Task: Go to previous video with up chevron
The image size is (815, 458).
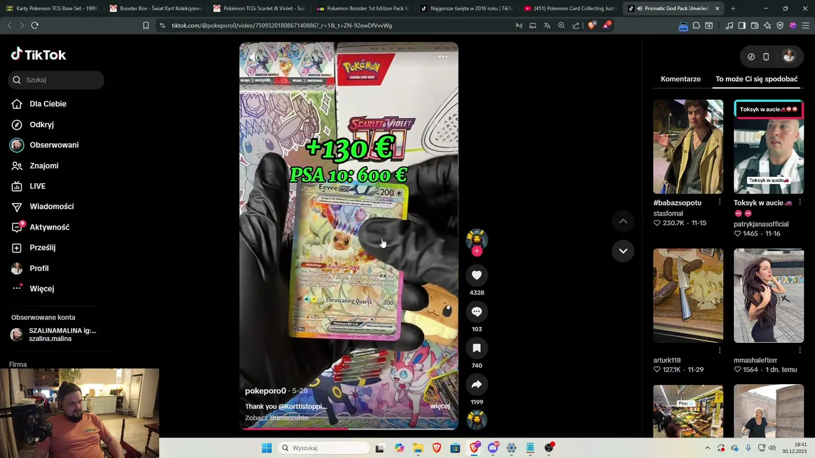Action: tap(623, 221)
